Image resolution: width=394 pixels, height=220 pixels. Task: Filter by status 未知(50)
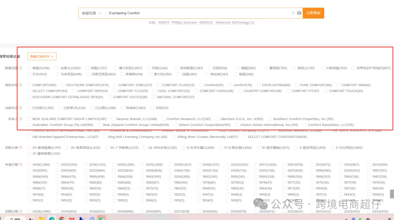point(152,108)
